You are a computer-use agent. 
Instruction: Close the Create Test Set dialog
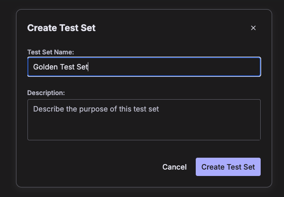(253, 28)
